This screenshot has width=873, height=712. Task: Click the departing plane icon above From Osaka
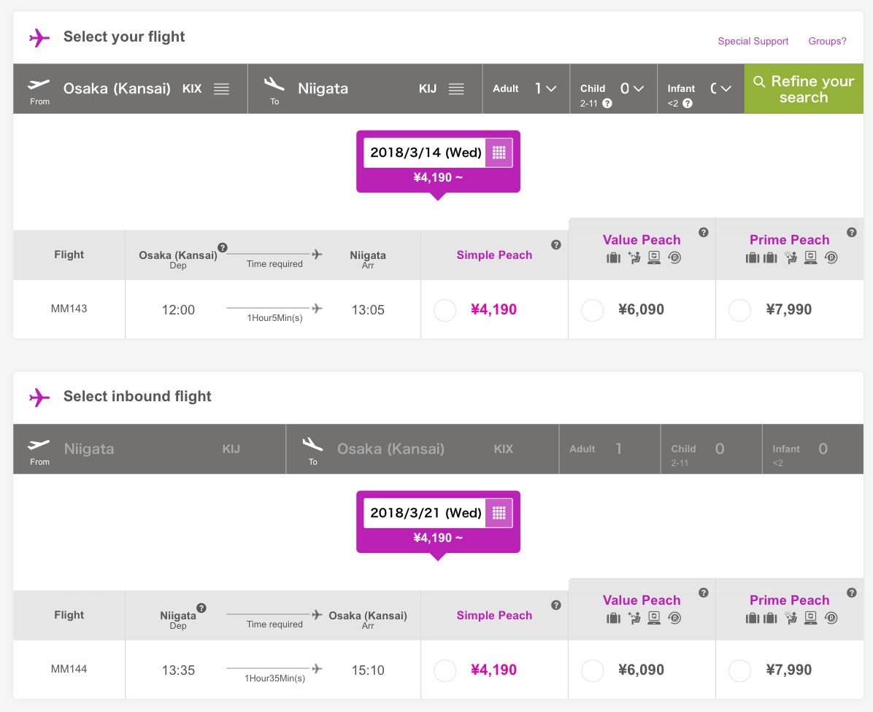point(39,85)
